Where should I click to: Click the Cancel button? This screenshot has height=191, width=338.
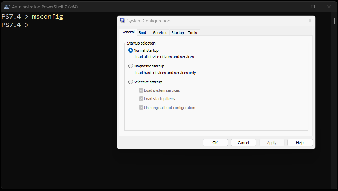tap(243, 143)
